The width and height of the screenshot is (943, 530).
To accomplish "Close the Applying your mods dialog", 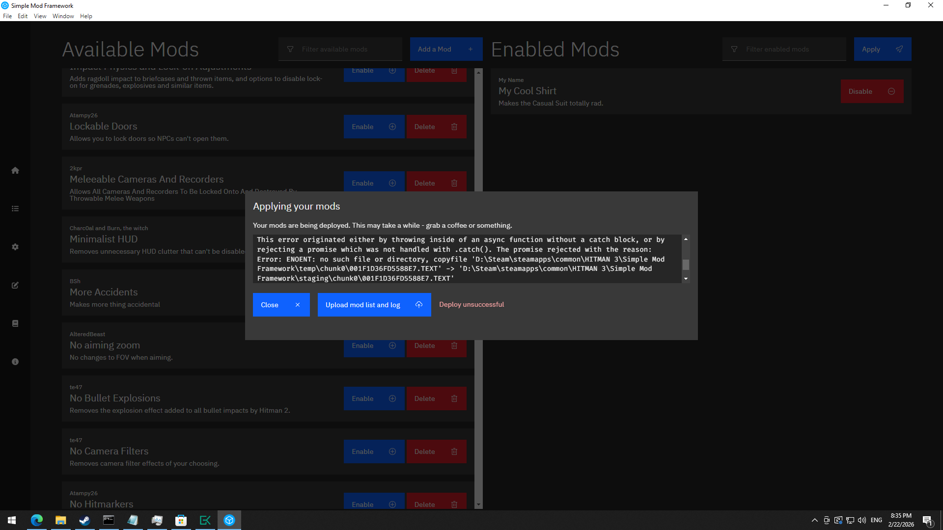I will coord(281,305).
